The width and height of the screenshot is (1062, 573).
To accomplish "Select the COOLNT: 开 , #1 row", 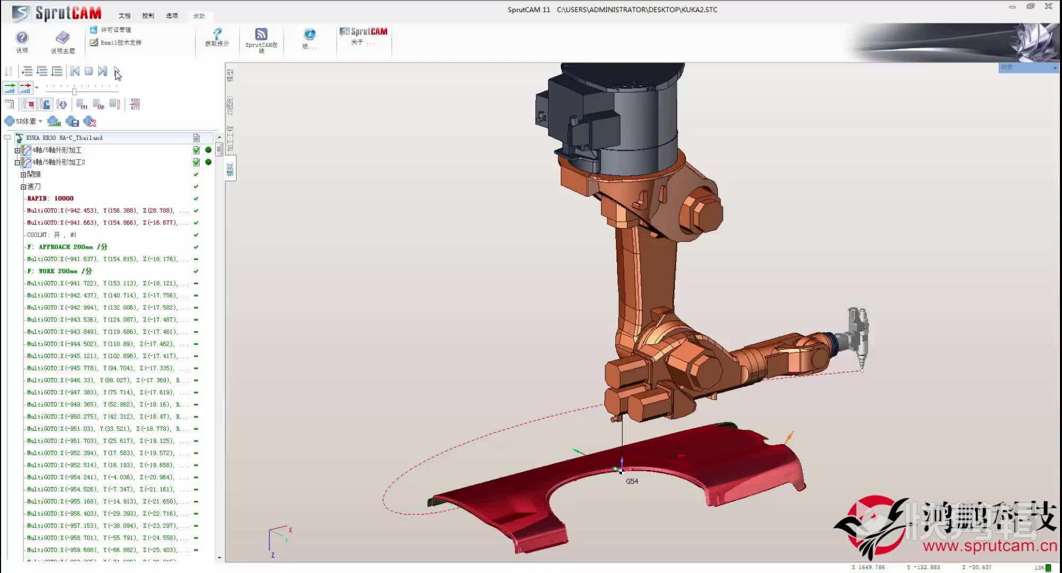I will [52, 235].
